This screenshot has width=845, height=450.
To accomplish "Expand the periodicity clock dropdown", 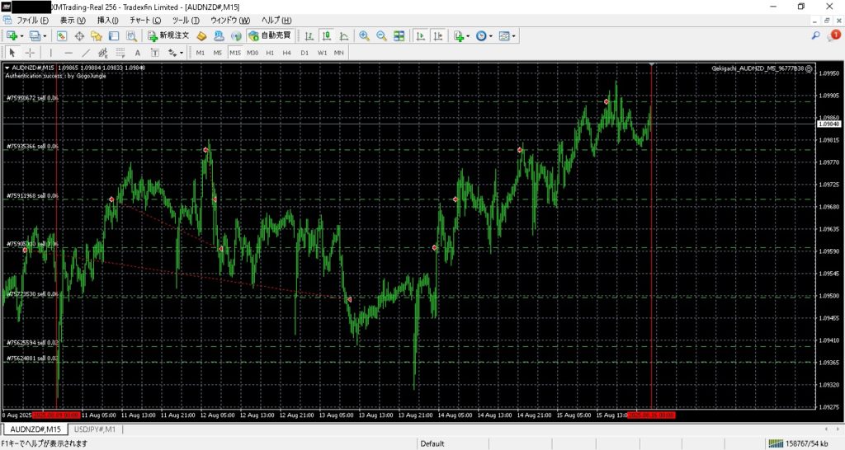I will point(492,36).
